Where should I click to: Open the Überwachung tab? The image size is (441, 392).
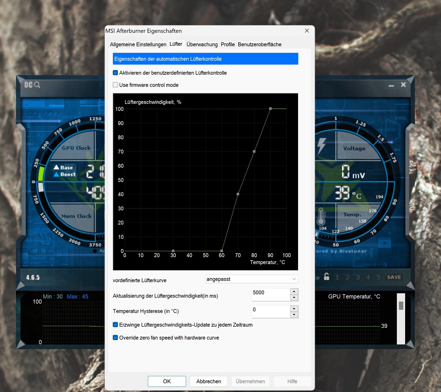[x=202, y=44]
